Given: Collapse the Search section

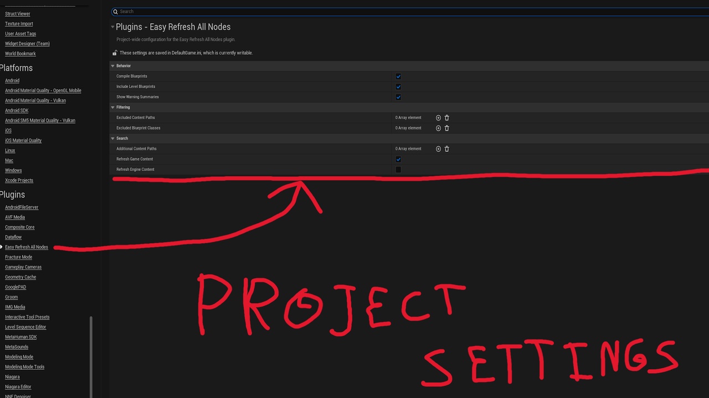Looking at the screenshot, I should [113, 138].
